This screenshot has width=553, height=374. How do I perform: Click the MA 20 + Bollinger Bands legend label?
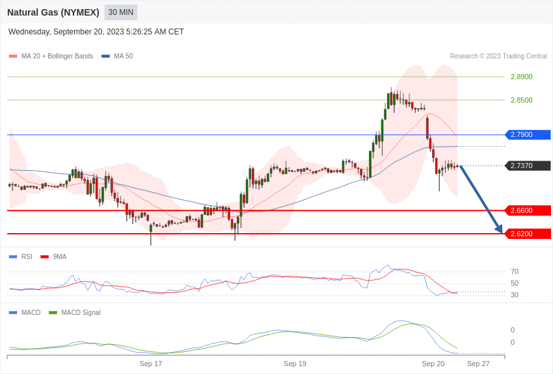pyautogui.click(x=57, y=56)
